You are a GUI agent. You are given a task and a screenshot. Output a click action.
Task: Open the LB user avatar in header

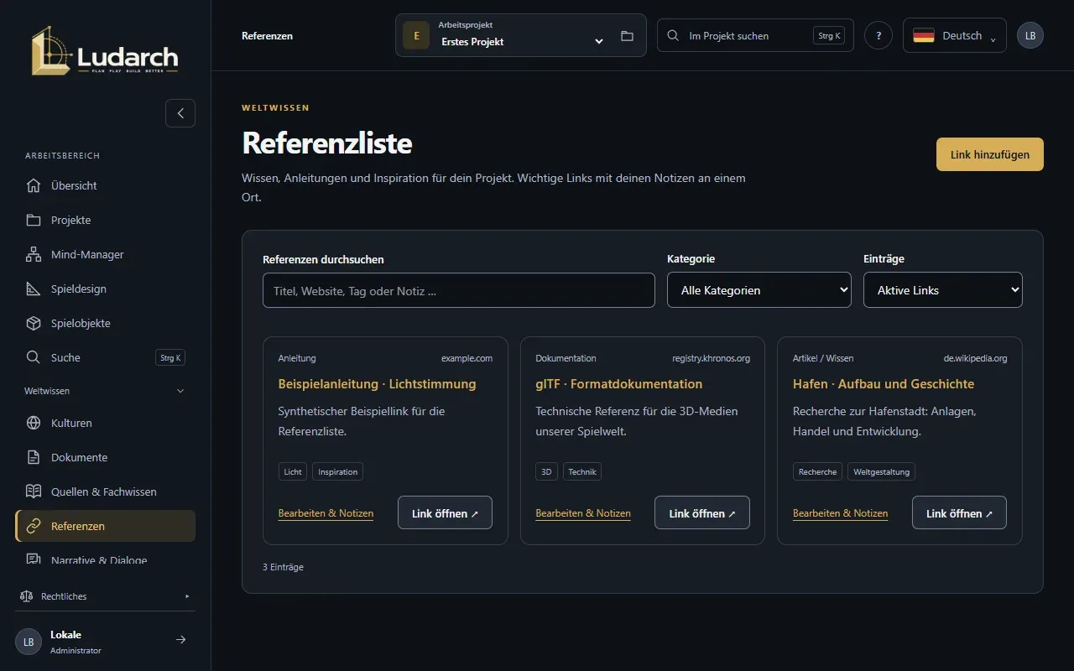pos(1030,35)
